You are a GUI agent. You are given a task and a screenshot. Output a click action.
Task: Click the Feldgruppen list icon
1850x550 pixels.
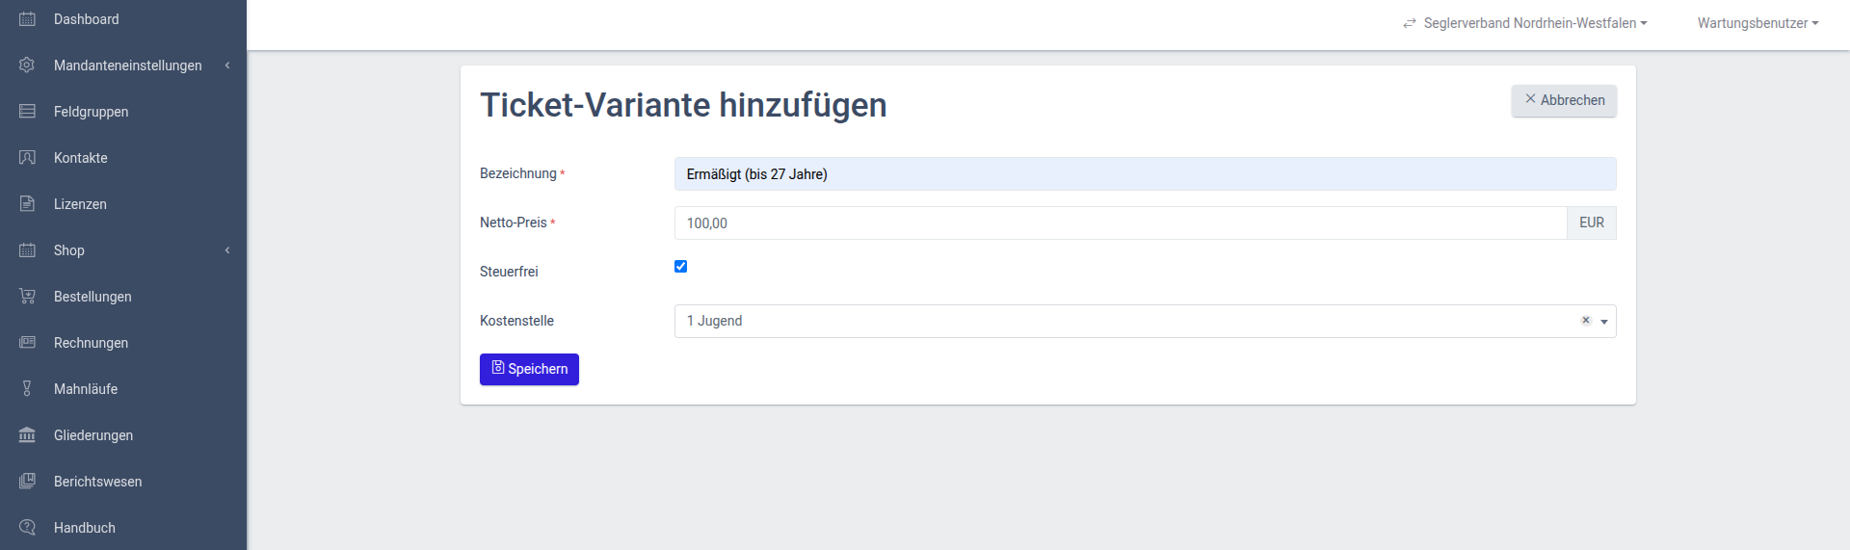tap(27, 112)
